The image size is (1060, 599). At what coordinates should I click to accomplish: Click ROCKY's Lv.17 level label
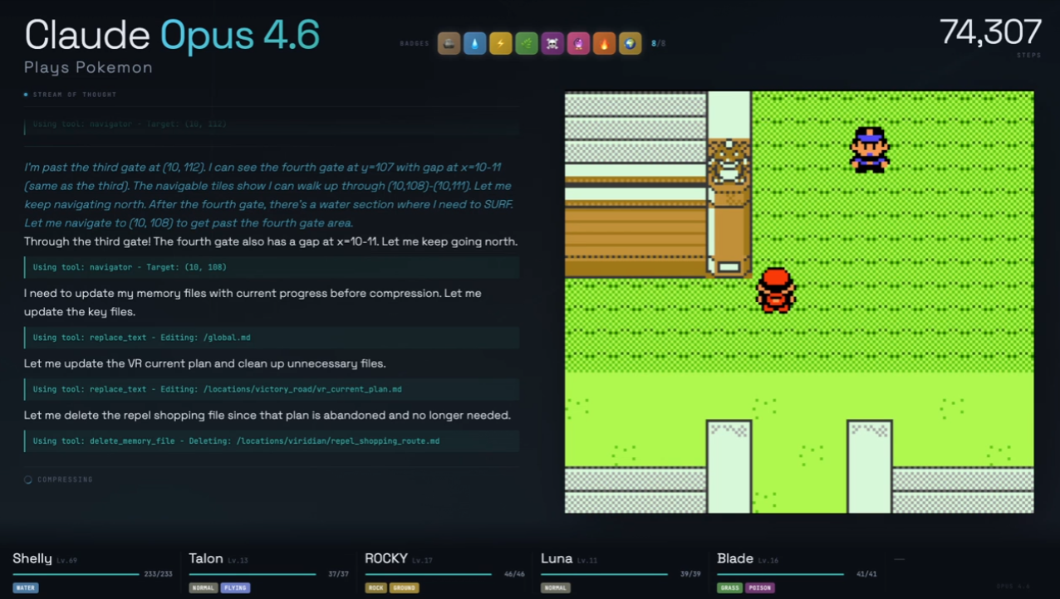[422, 561]
